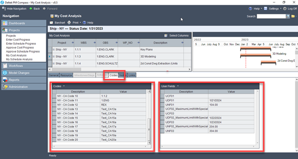Open Help from the top-right question icon

250,9
